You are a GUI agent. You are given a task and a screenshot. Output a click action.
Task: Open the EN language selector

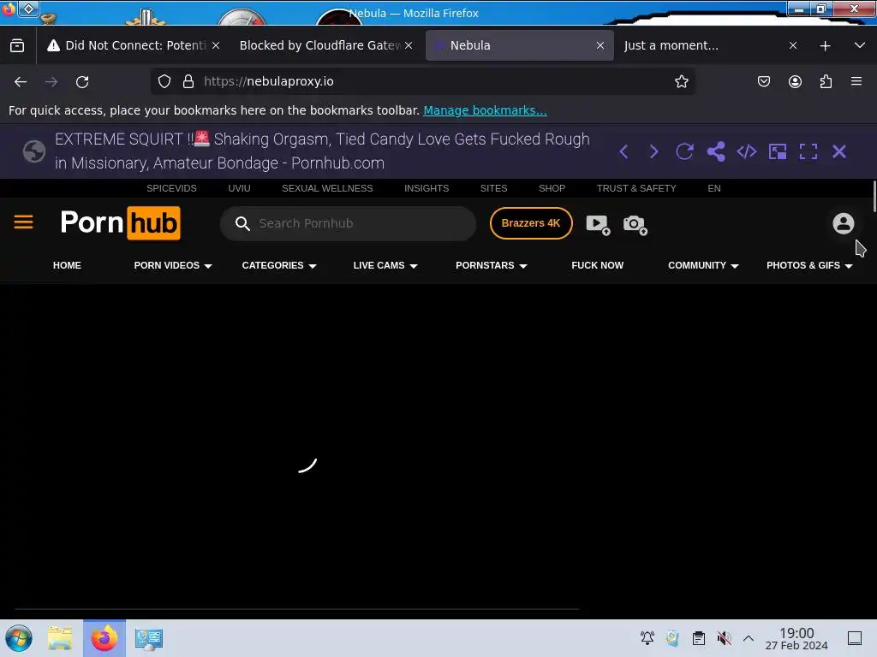[713, 188]
